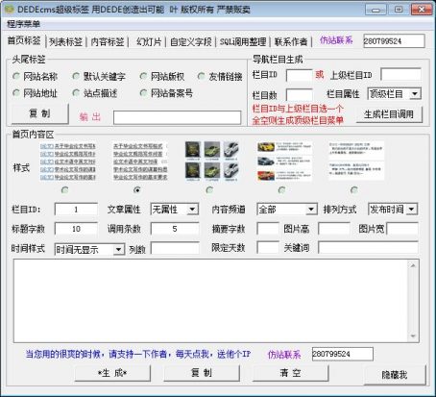Click the 清空 button
The height and width of the screenshot is (397, 436).
point(290,373)
